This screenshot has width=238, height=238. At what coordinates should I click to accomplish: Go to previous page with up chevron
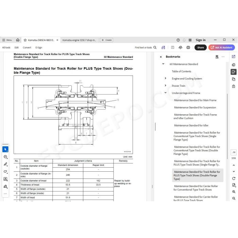234,165
